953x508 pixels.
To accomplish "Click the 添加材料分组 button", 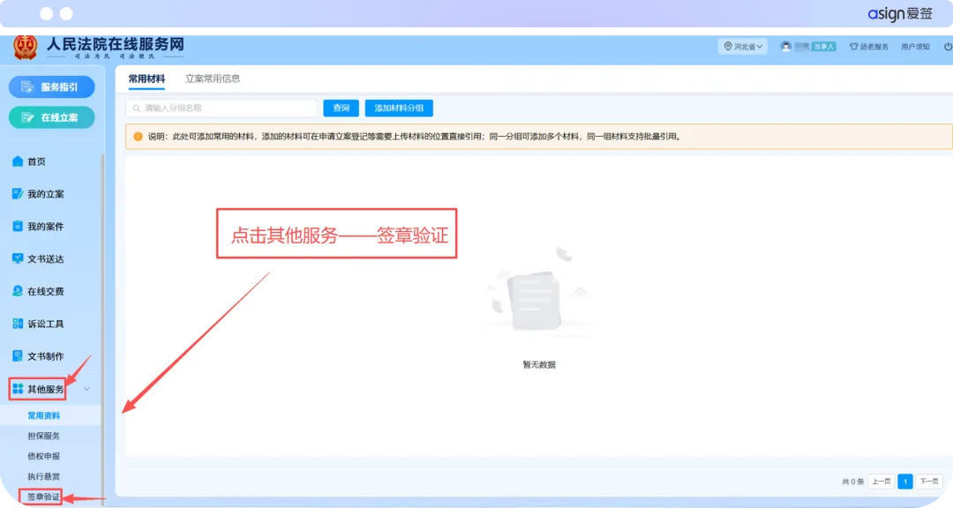I will tap(399, 108).
